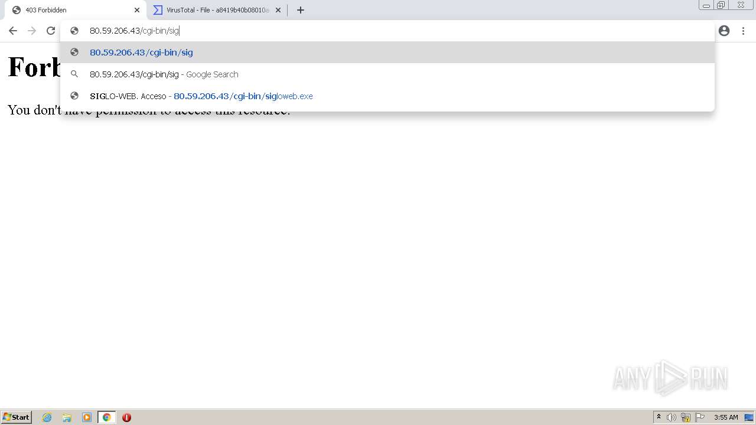Image resolution: width=756 pixels, height=425 pixels.
Task: Restore down the Chrome window
Action: (721, 5)
